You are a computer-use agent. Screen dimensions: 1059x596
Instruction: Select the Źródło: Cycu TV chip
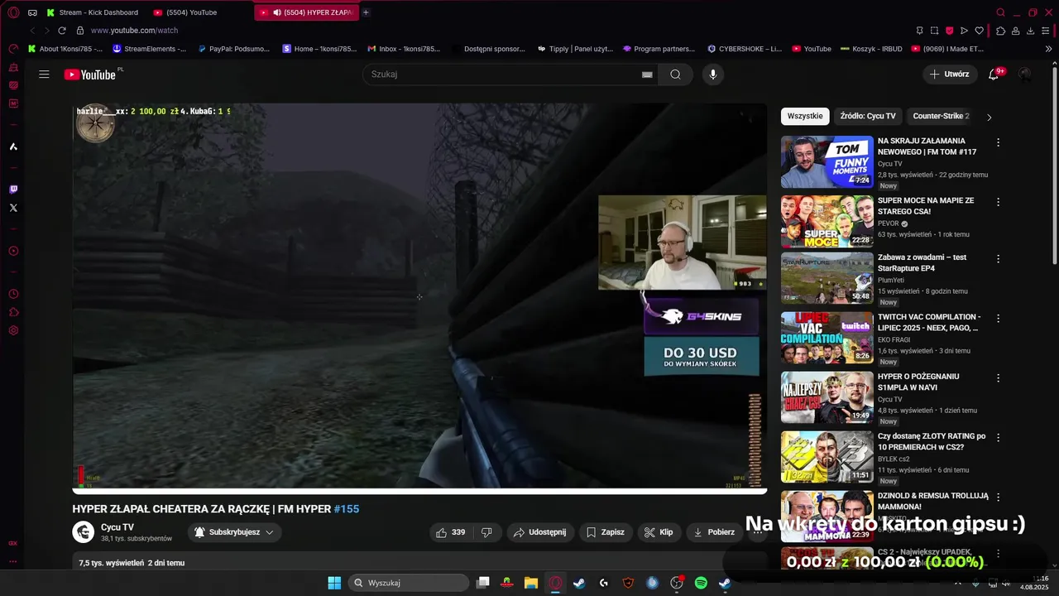click(x=868, y=117)
